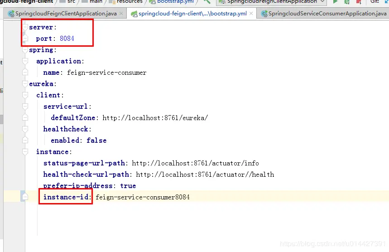
Task: Click the 'status-page-url-path' key
Action: (84, 163)
